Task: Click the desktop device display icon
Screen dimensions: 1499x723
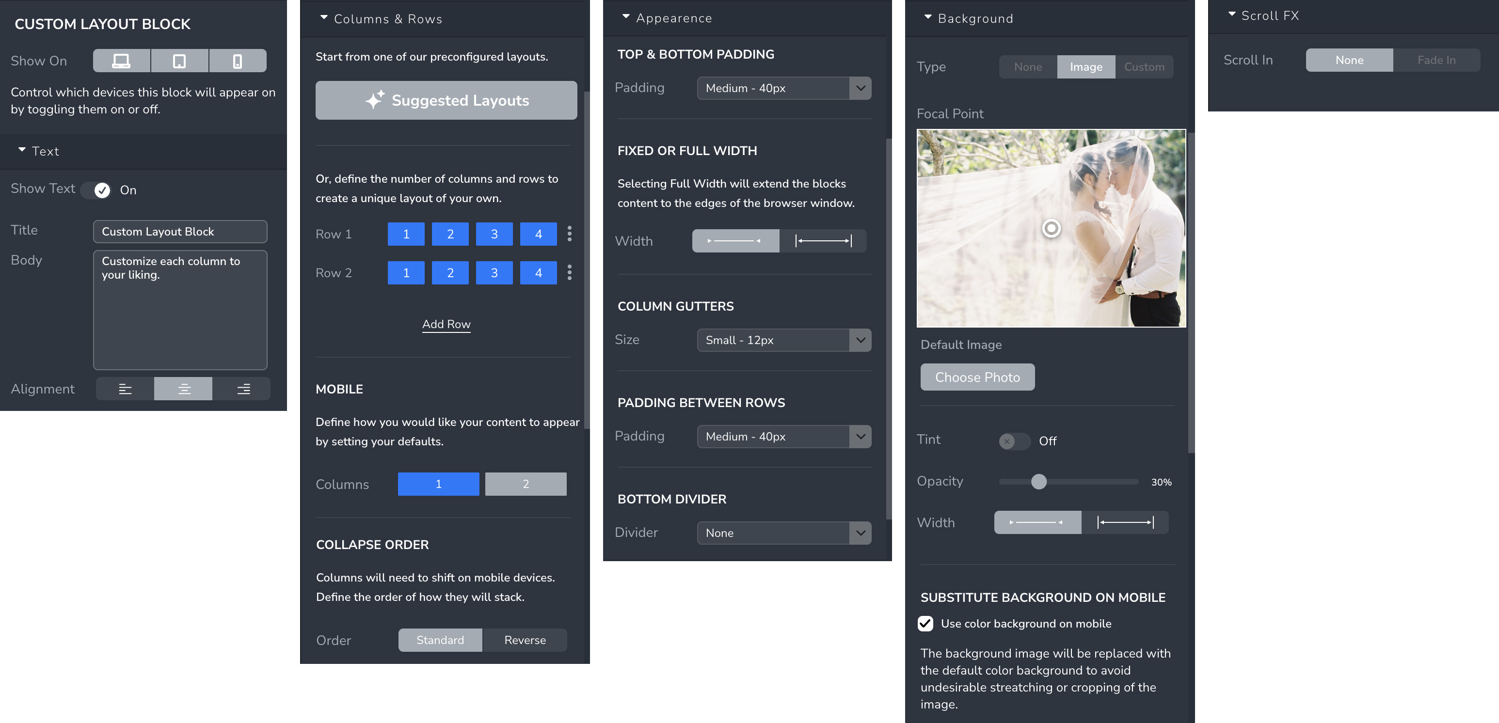Action: [x=121, y=59]
